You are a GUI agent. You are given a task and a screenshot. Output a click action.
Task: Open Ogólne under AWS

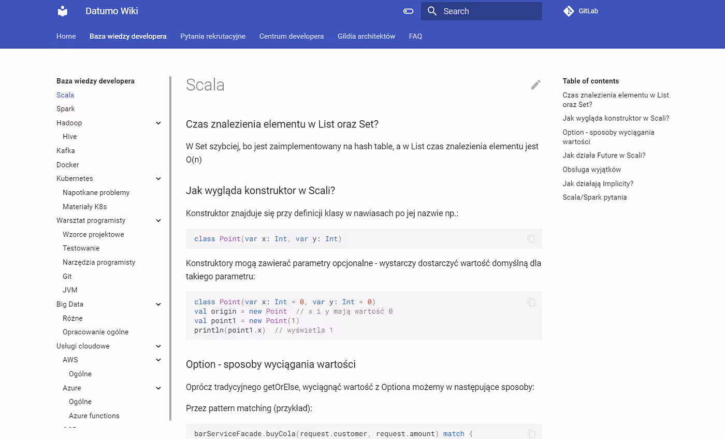pos(80,374)
